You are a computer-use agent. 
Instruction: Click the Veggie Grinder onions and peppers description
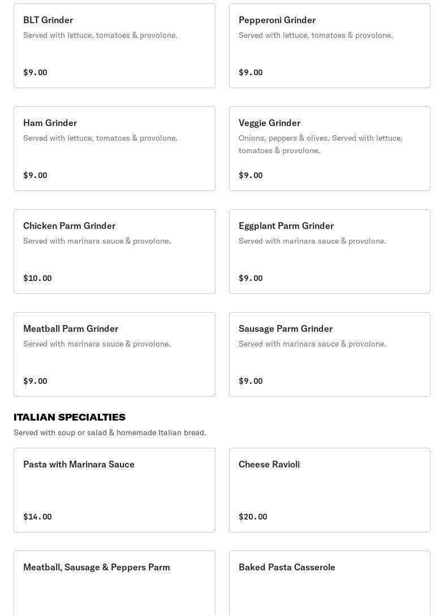coord(321,144)
